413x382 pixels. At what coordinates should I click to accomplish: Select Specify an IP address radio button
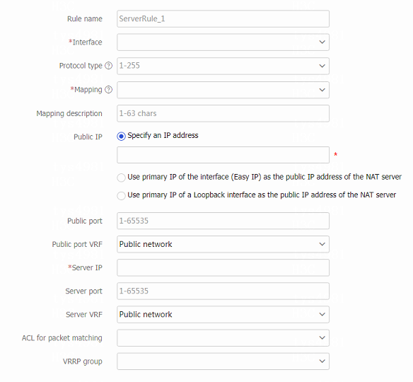tap(121, 137)
